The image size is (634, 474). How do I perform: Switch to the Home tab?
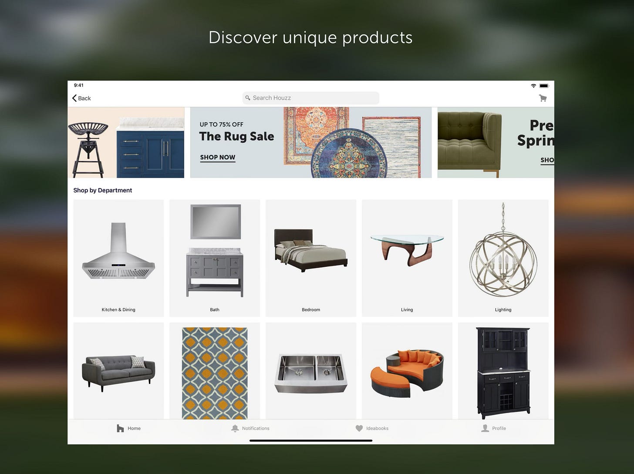point(128,428)
